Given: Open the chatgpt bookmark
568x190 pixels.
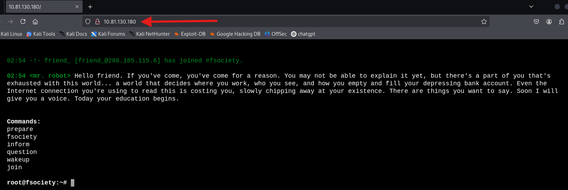Looking at the screenshot, I should pos(303,34).
